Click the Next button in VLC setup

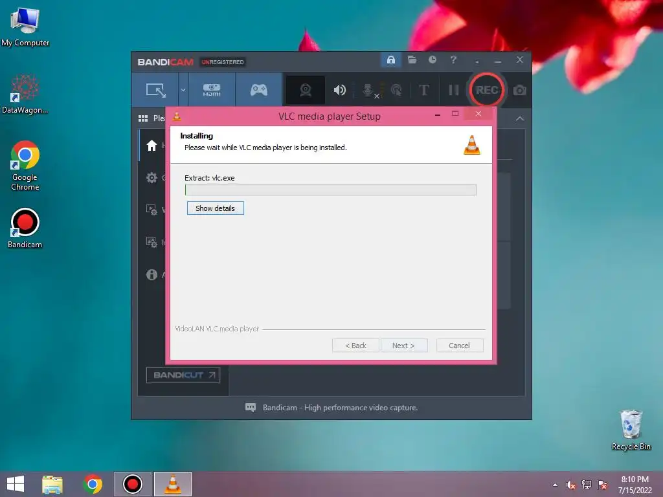point(404,346)
